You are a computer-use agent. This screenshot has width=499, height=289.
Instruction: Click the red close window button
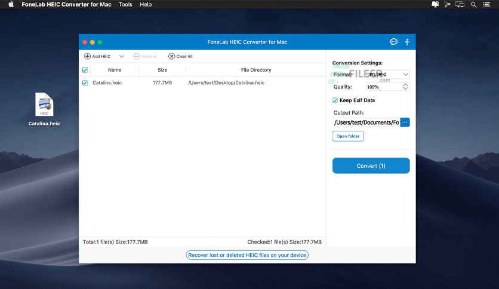[85, 42]
